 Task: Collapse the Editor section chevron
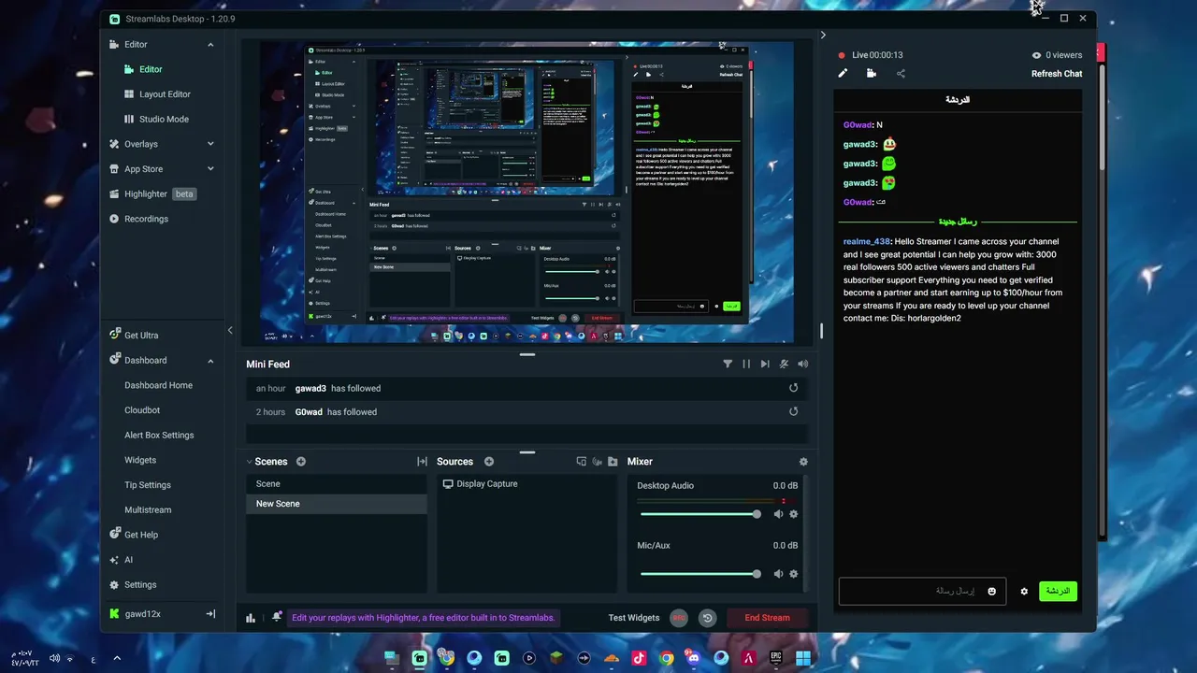(210, 44)
